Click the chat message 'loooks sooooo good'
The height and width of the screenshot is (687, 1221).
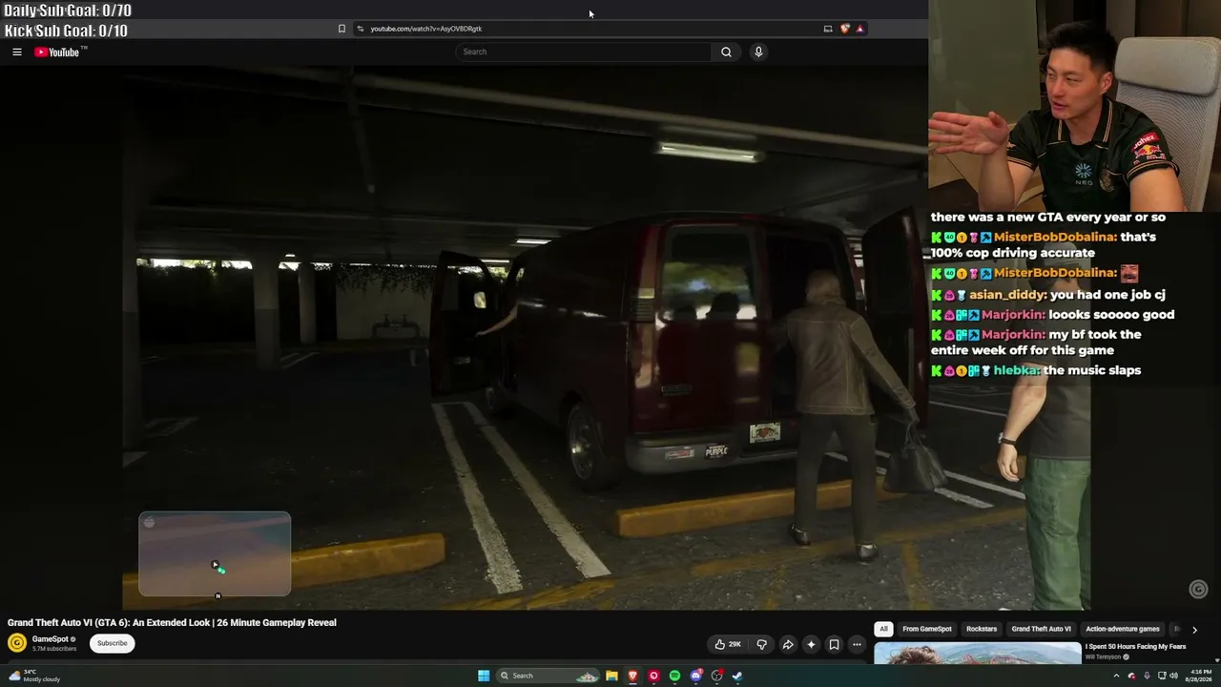pyautogui.click(x=1111, y=315)
